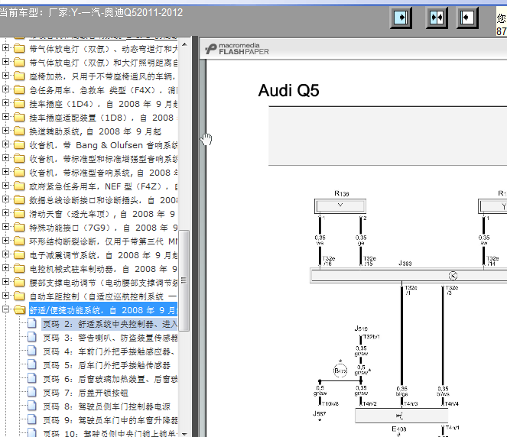Open 页码 3: 警告喇叭、防盗装置传感器

click(x=110, y=338)
